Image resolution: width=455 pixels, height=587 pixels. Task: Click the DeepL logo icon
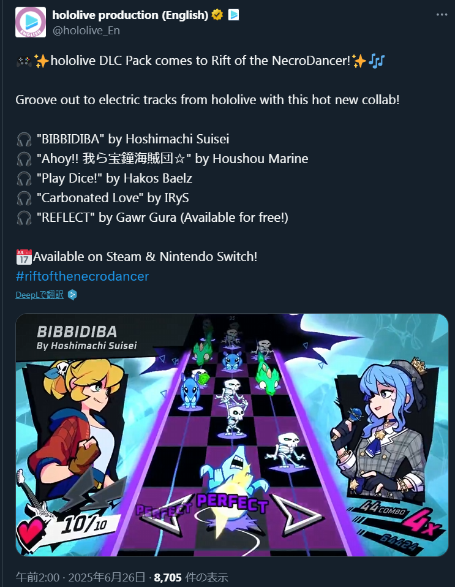(x=73, y=295)
